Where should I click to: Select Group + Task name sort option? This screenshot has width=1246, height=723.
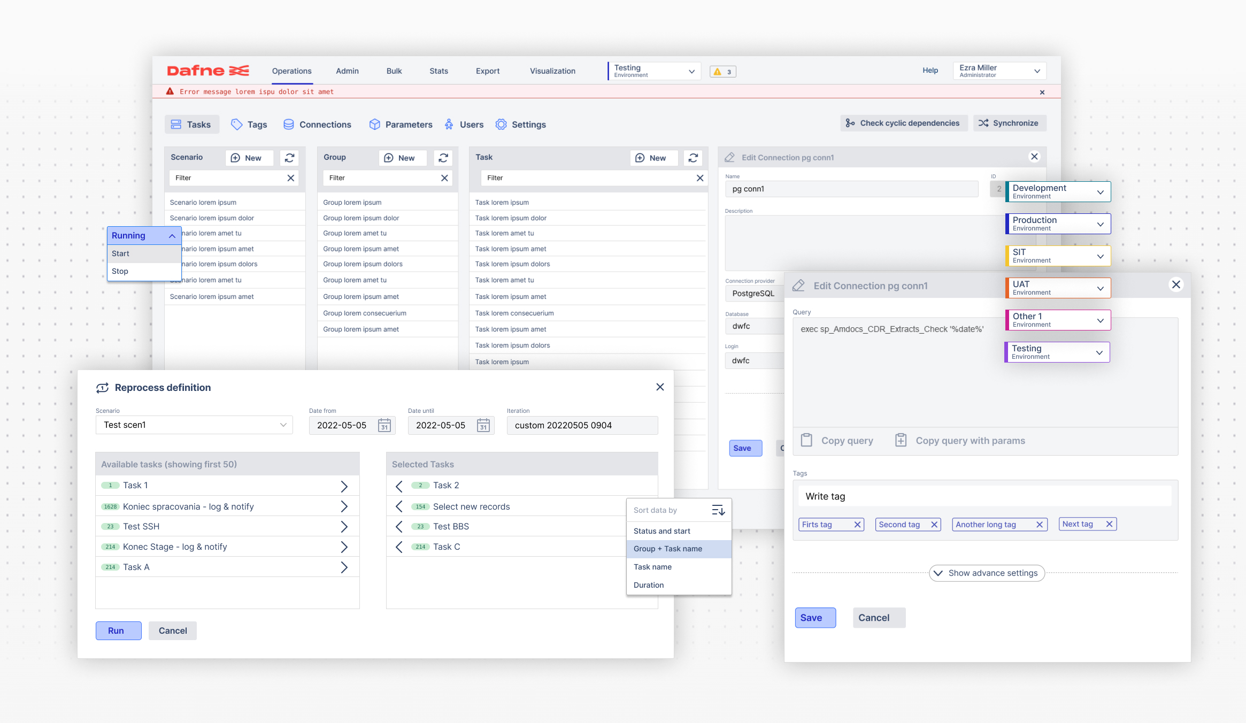click(x=667, y=549)
